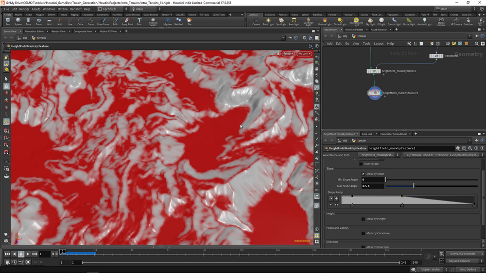Screen dimensions: 486x273
Task: Select the Box shelf tool
Action: [x=8, y=21]
